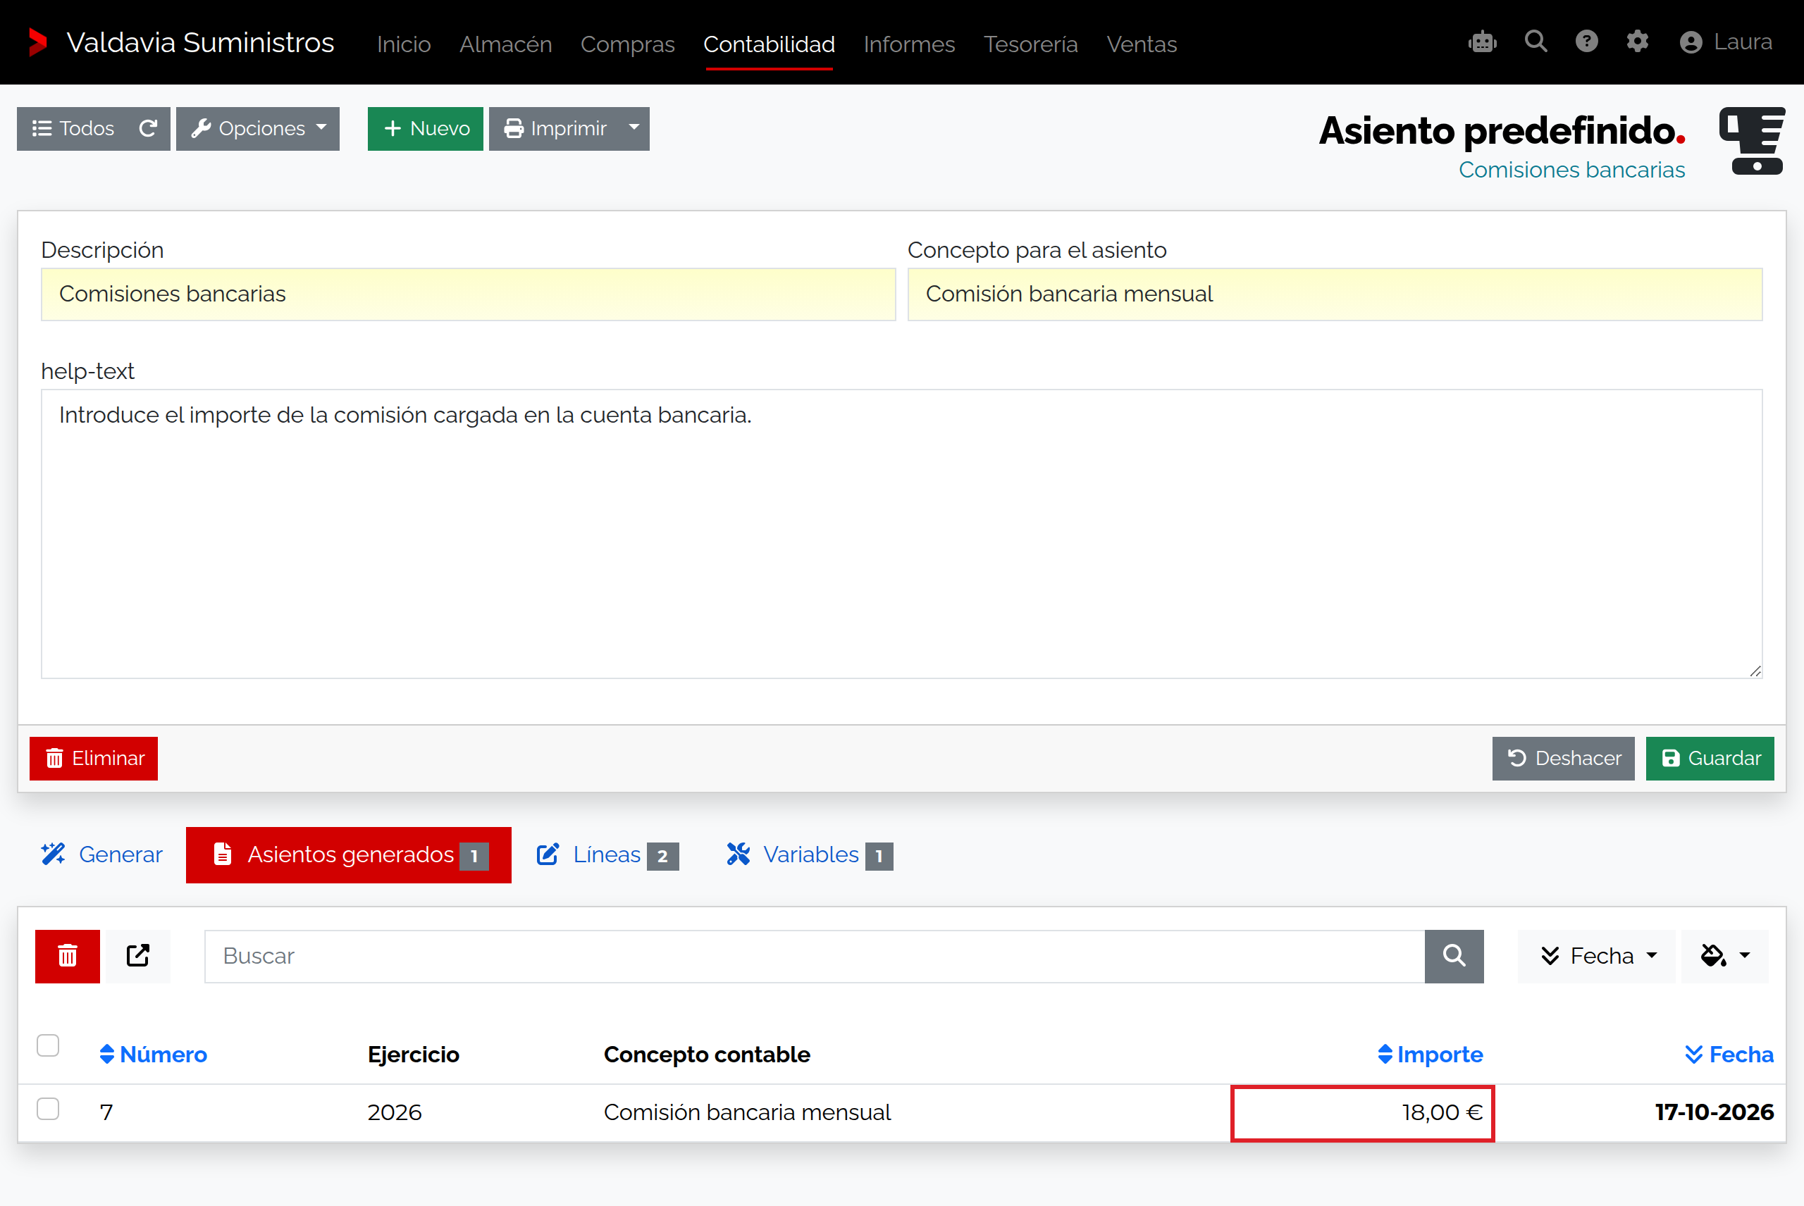This screenshot has width=1804, height=1206.
Task: Open the Tesorería menu
Action: (1031, 44)
